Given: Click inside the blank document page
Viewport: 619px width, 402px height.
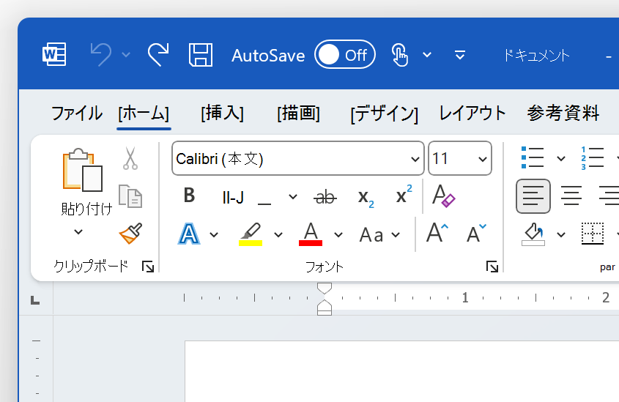Looking at the screenshot, I should coord(402,371).
